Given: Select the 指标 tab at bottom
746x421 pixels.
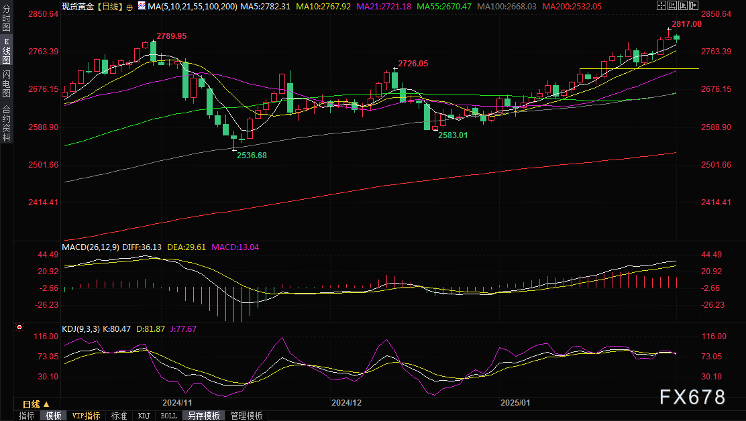Looking at the screenshot, I should pyautogui.click(x=27, y=416).
